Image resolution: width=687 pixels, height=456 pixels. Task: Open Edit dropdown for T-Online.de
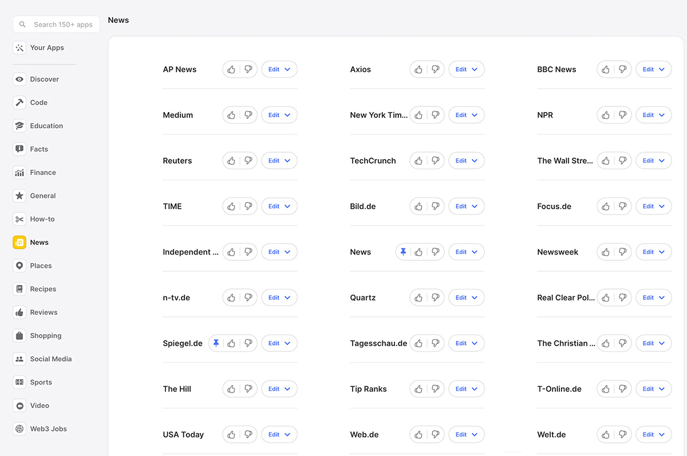pos(654,389)
